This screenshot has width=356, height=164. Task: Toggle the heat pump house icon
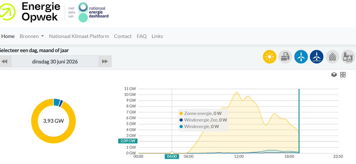click(333, 57)
